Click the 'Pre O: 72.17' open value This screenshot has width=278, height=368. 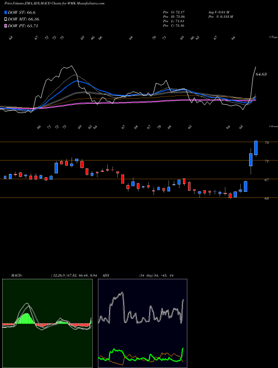(173, 12)
